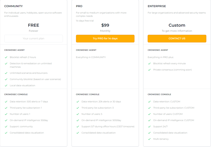
Task: Click checkmark beside Number of users: 5
Action: (x=78, y=114)
